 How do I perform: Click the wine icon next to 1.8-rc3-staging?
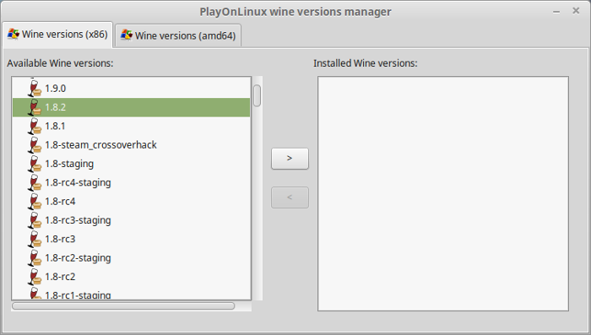[x=35, y=220]
